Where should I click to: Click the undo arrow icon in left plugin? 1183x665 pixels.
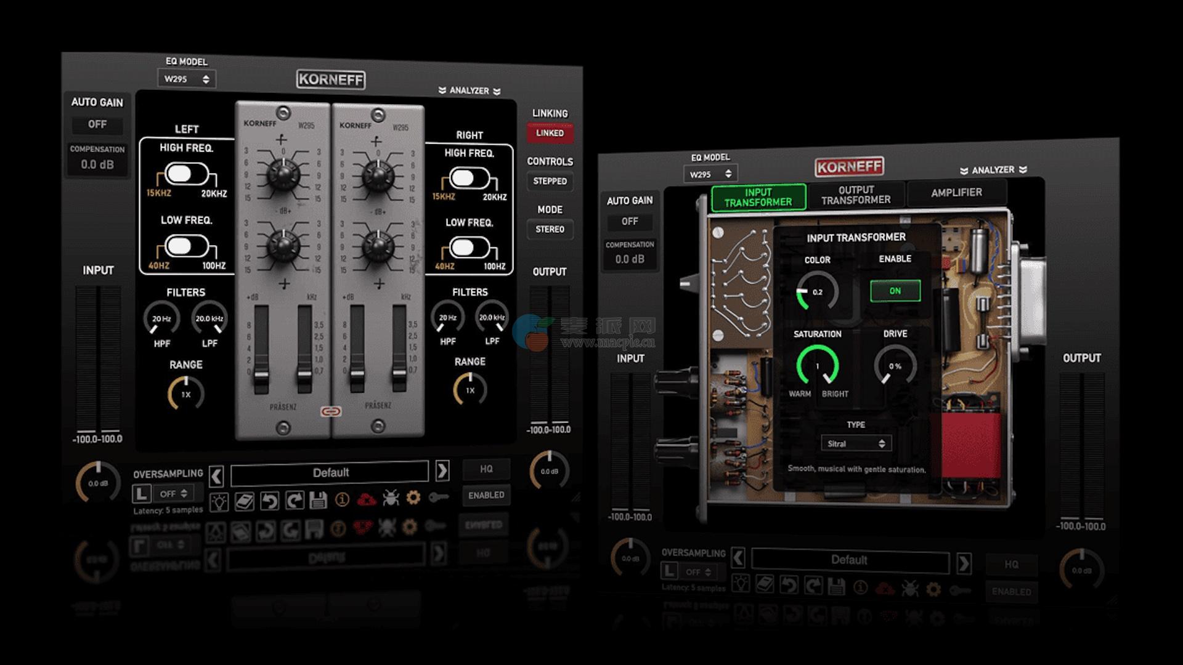[269, 501]
